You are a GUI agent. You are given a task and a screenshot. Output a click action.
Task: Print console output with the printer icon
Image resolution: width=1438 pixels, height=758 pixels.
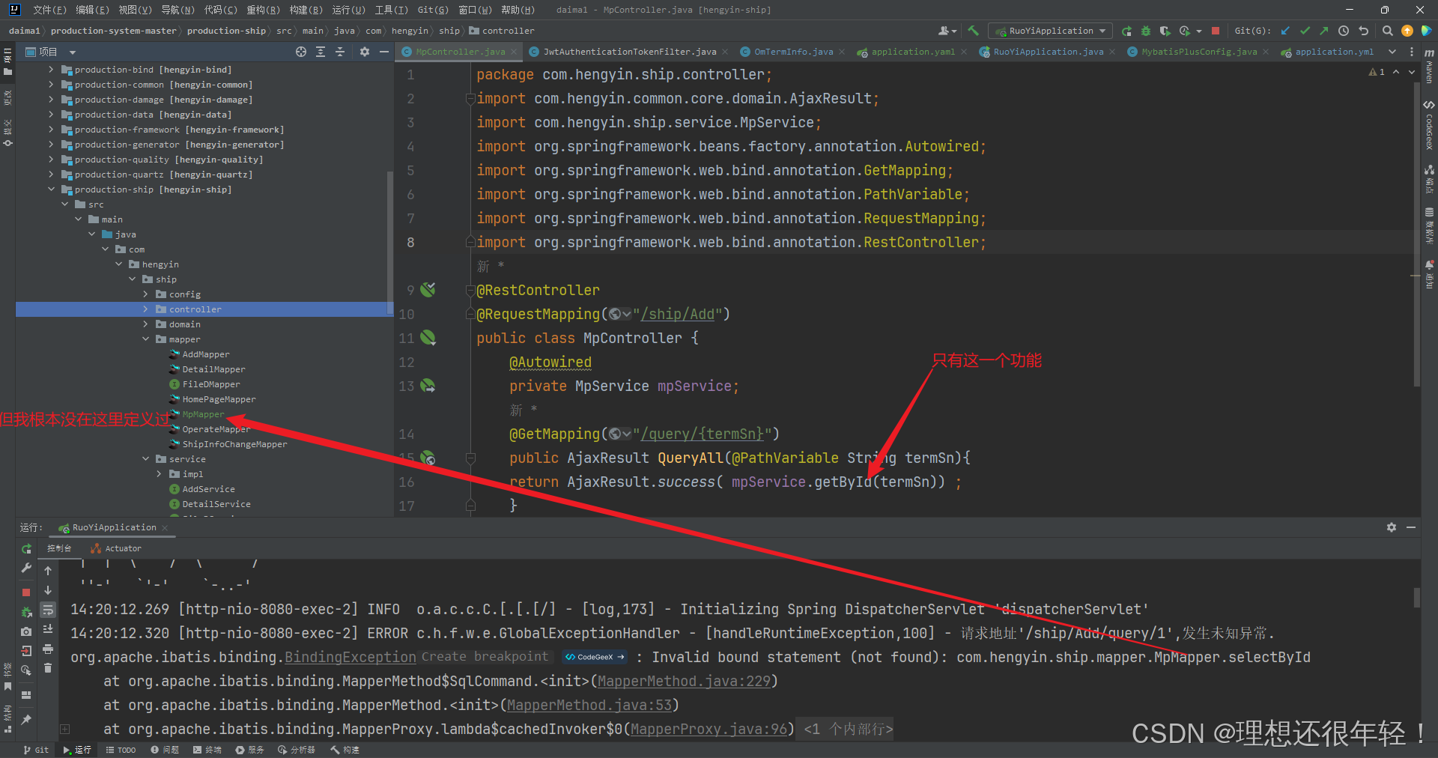tap(48, 649)
